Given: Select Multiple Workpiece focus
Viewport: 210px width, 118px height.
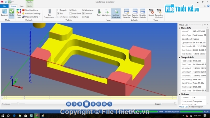Looking at the screenshot, I should 116,13.
